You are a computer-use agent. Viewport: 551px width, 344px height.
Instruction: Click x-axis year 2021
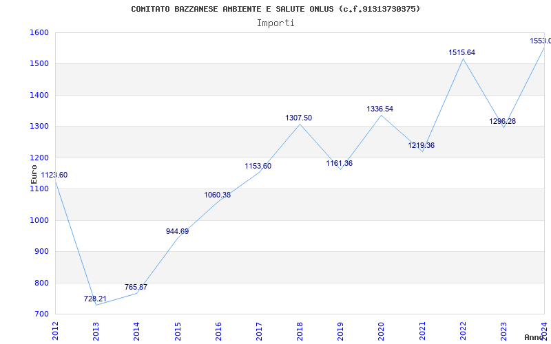(x=422, y=331)
